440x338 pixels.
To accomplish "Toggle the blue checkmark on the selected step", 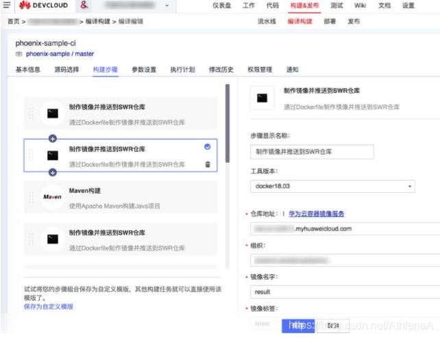I will point(208,146).
